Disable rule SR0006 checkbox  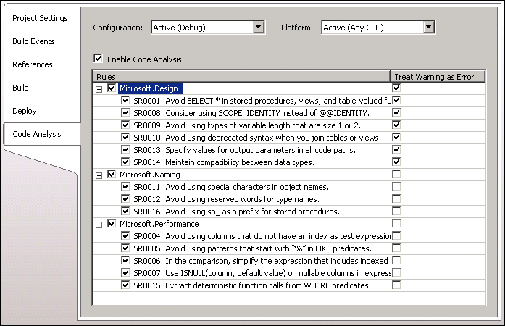pos(125,260)
